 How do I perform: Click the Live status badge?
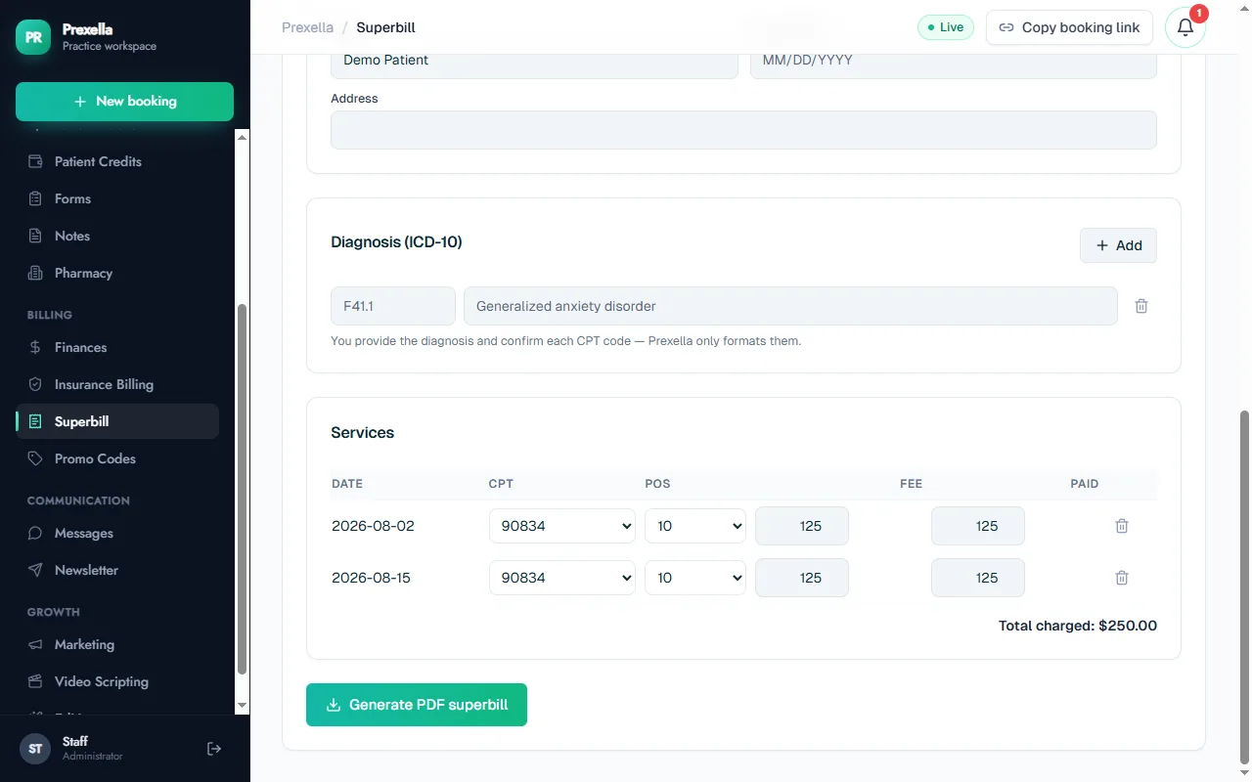(x=945, y=27)
